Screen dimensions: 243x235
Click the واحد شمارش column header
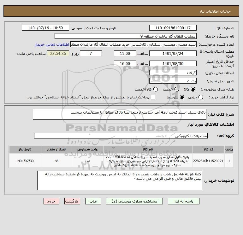click(87, 149)
